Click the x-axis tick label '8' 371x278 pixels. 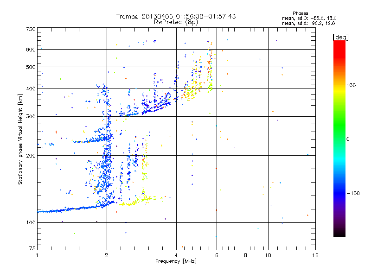pyautogui.click(x=246, y=255)
